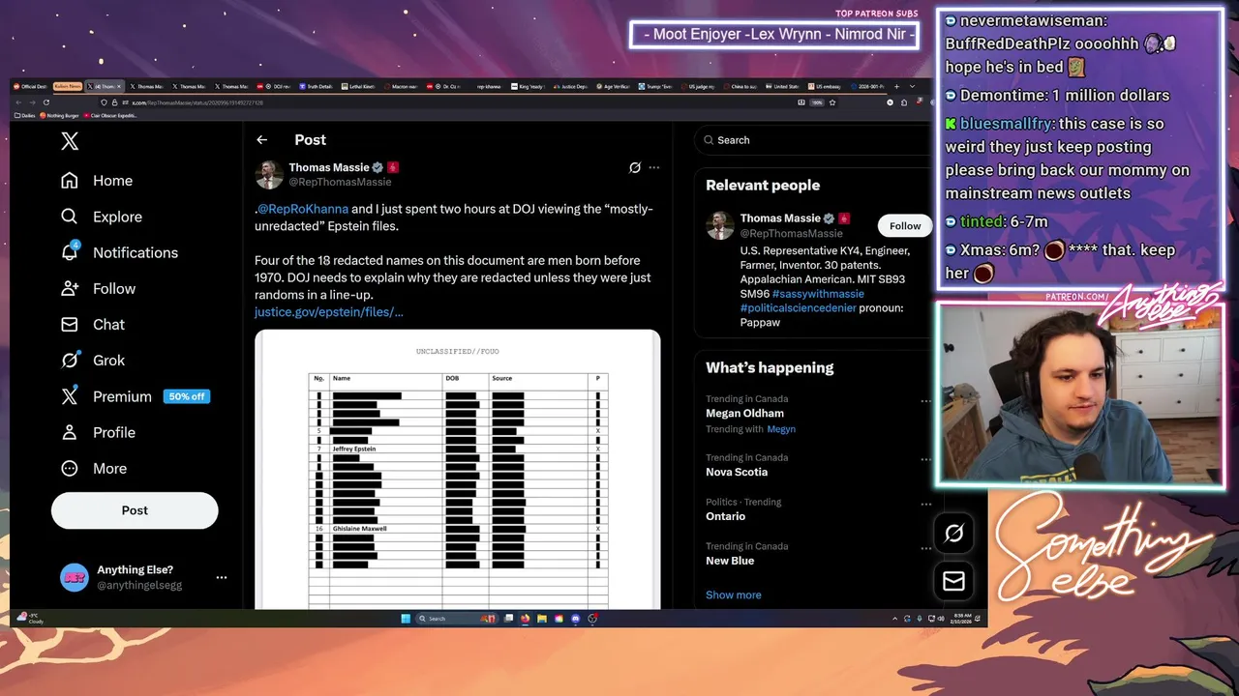
Task: Open the @RepRoKhanna mention link
Action: (x=302, y=209)
